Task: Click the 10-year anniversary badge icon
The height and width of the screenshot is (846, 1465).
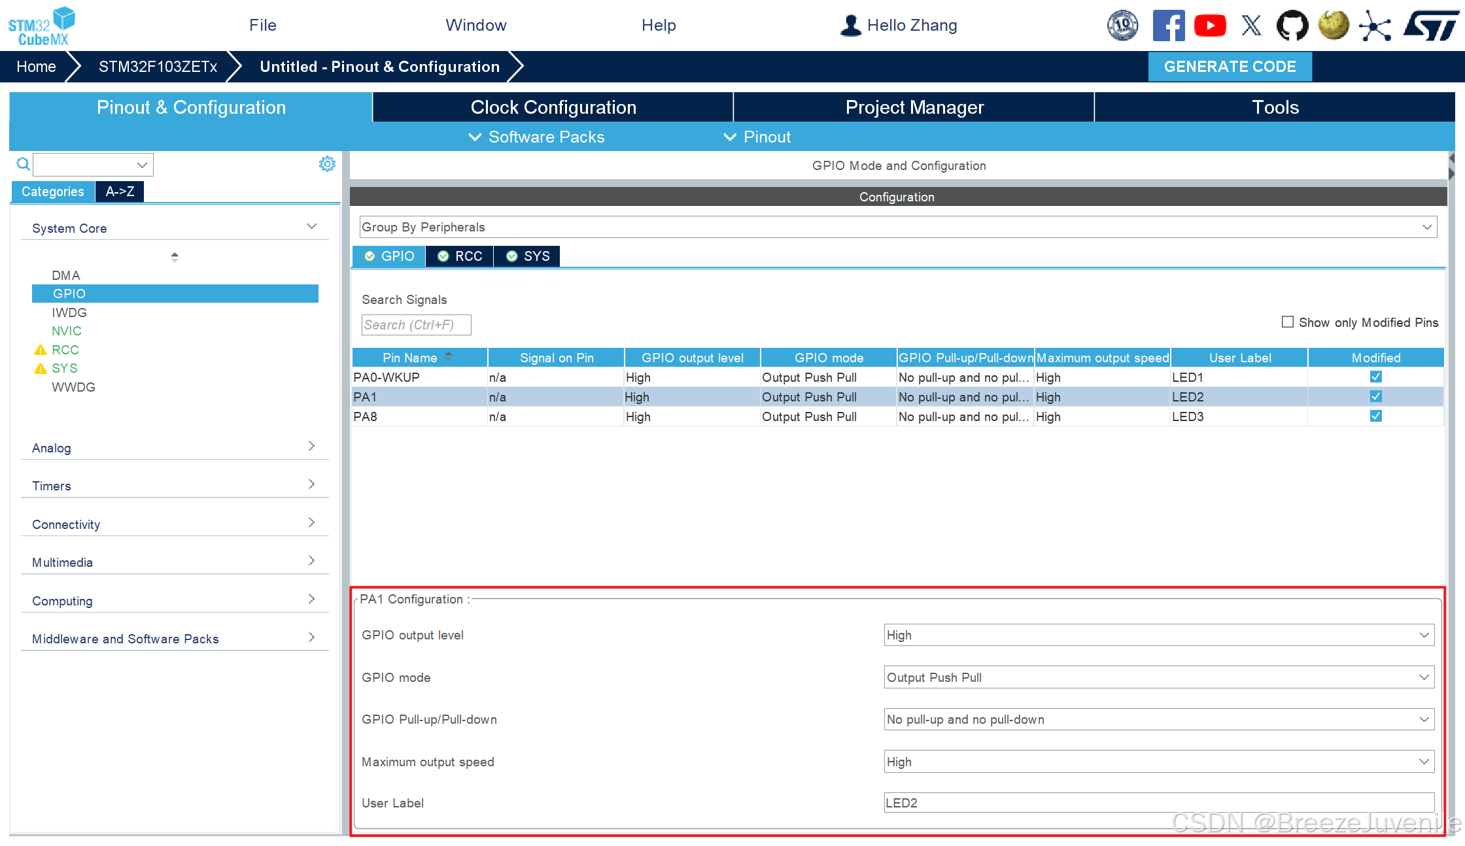Action: tap(1122, 26)
